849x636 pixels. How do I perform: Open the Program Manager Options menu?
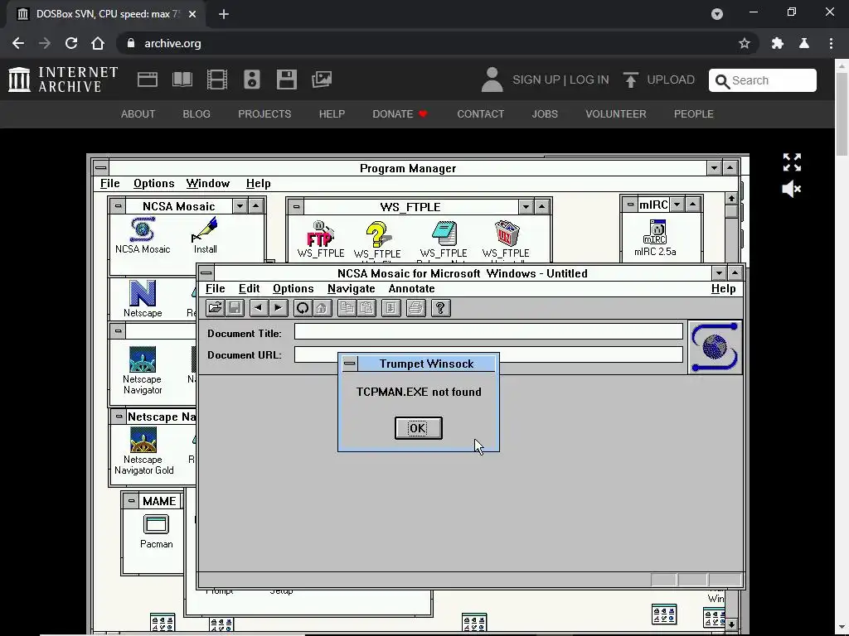point(153,183)
